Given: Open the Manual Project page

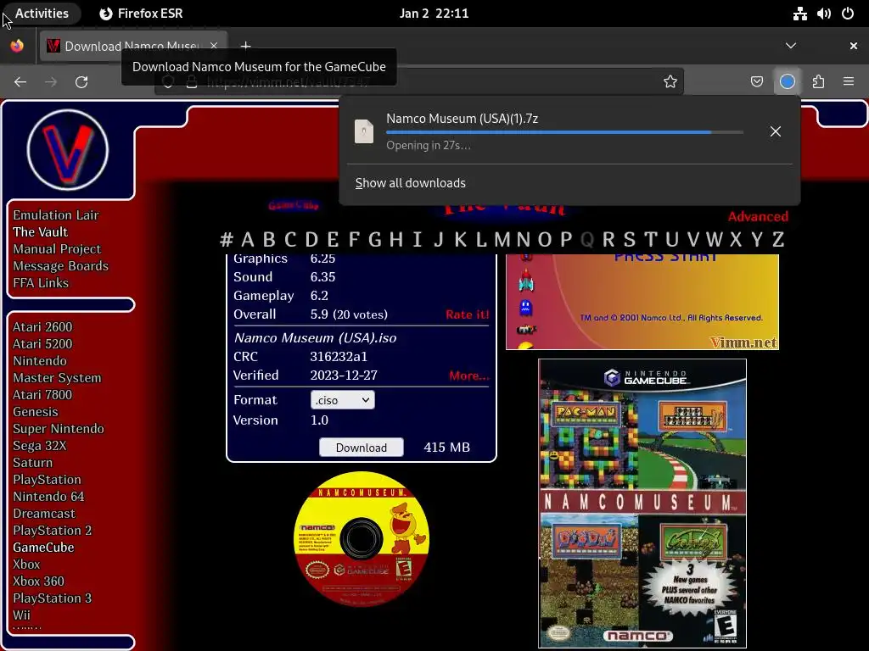Looking at the screenshot, I should pos(57,249).
